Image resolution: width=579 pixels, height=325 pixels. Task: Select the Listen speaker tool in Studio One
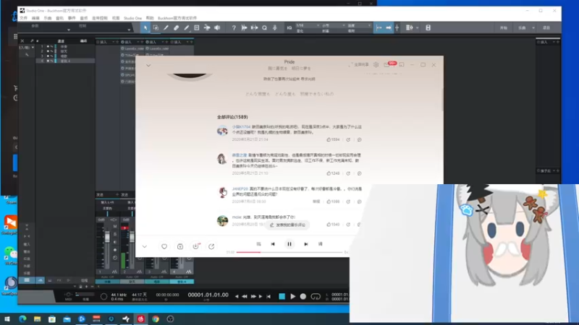(x=217, y=27)
